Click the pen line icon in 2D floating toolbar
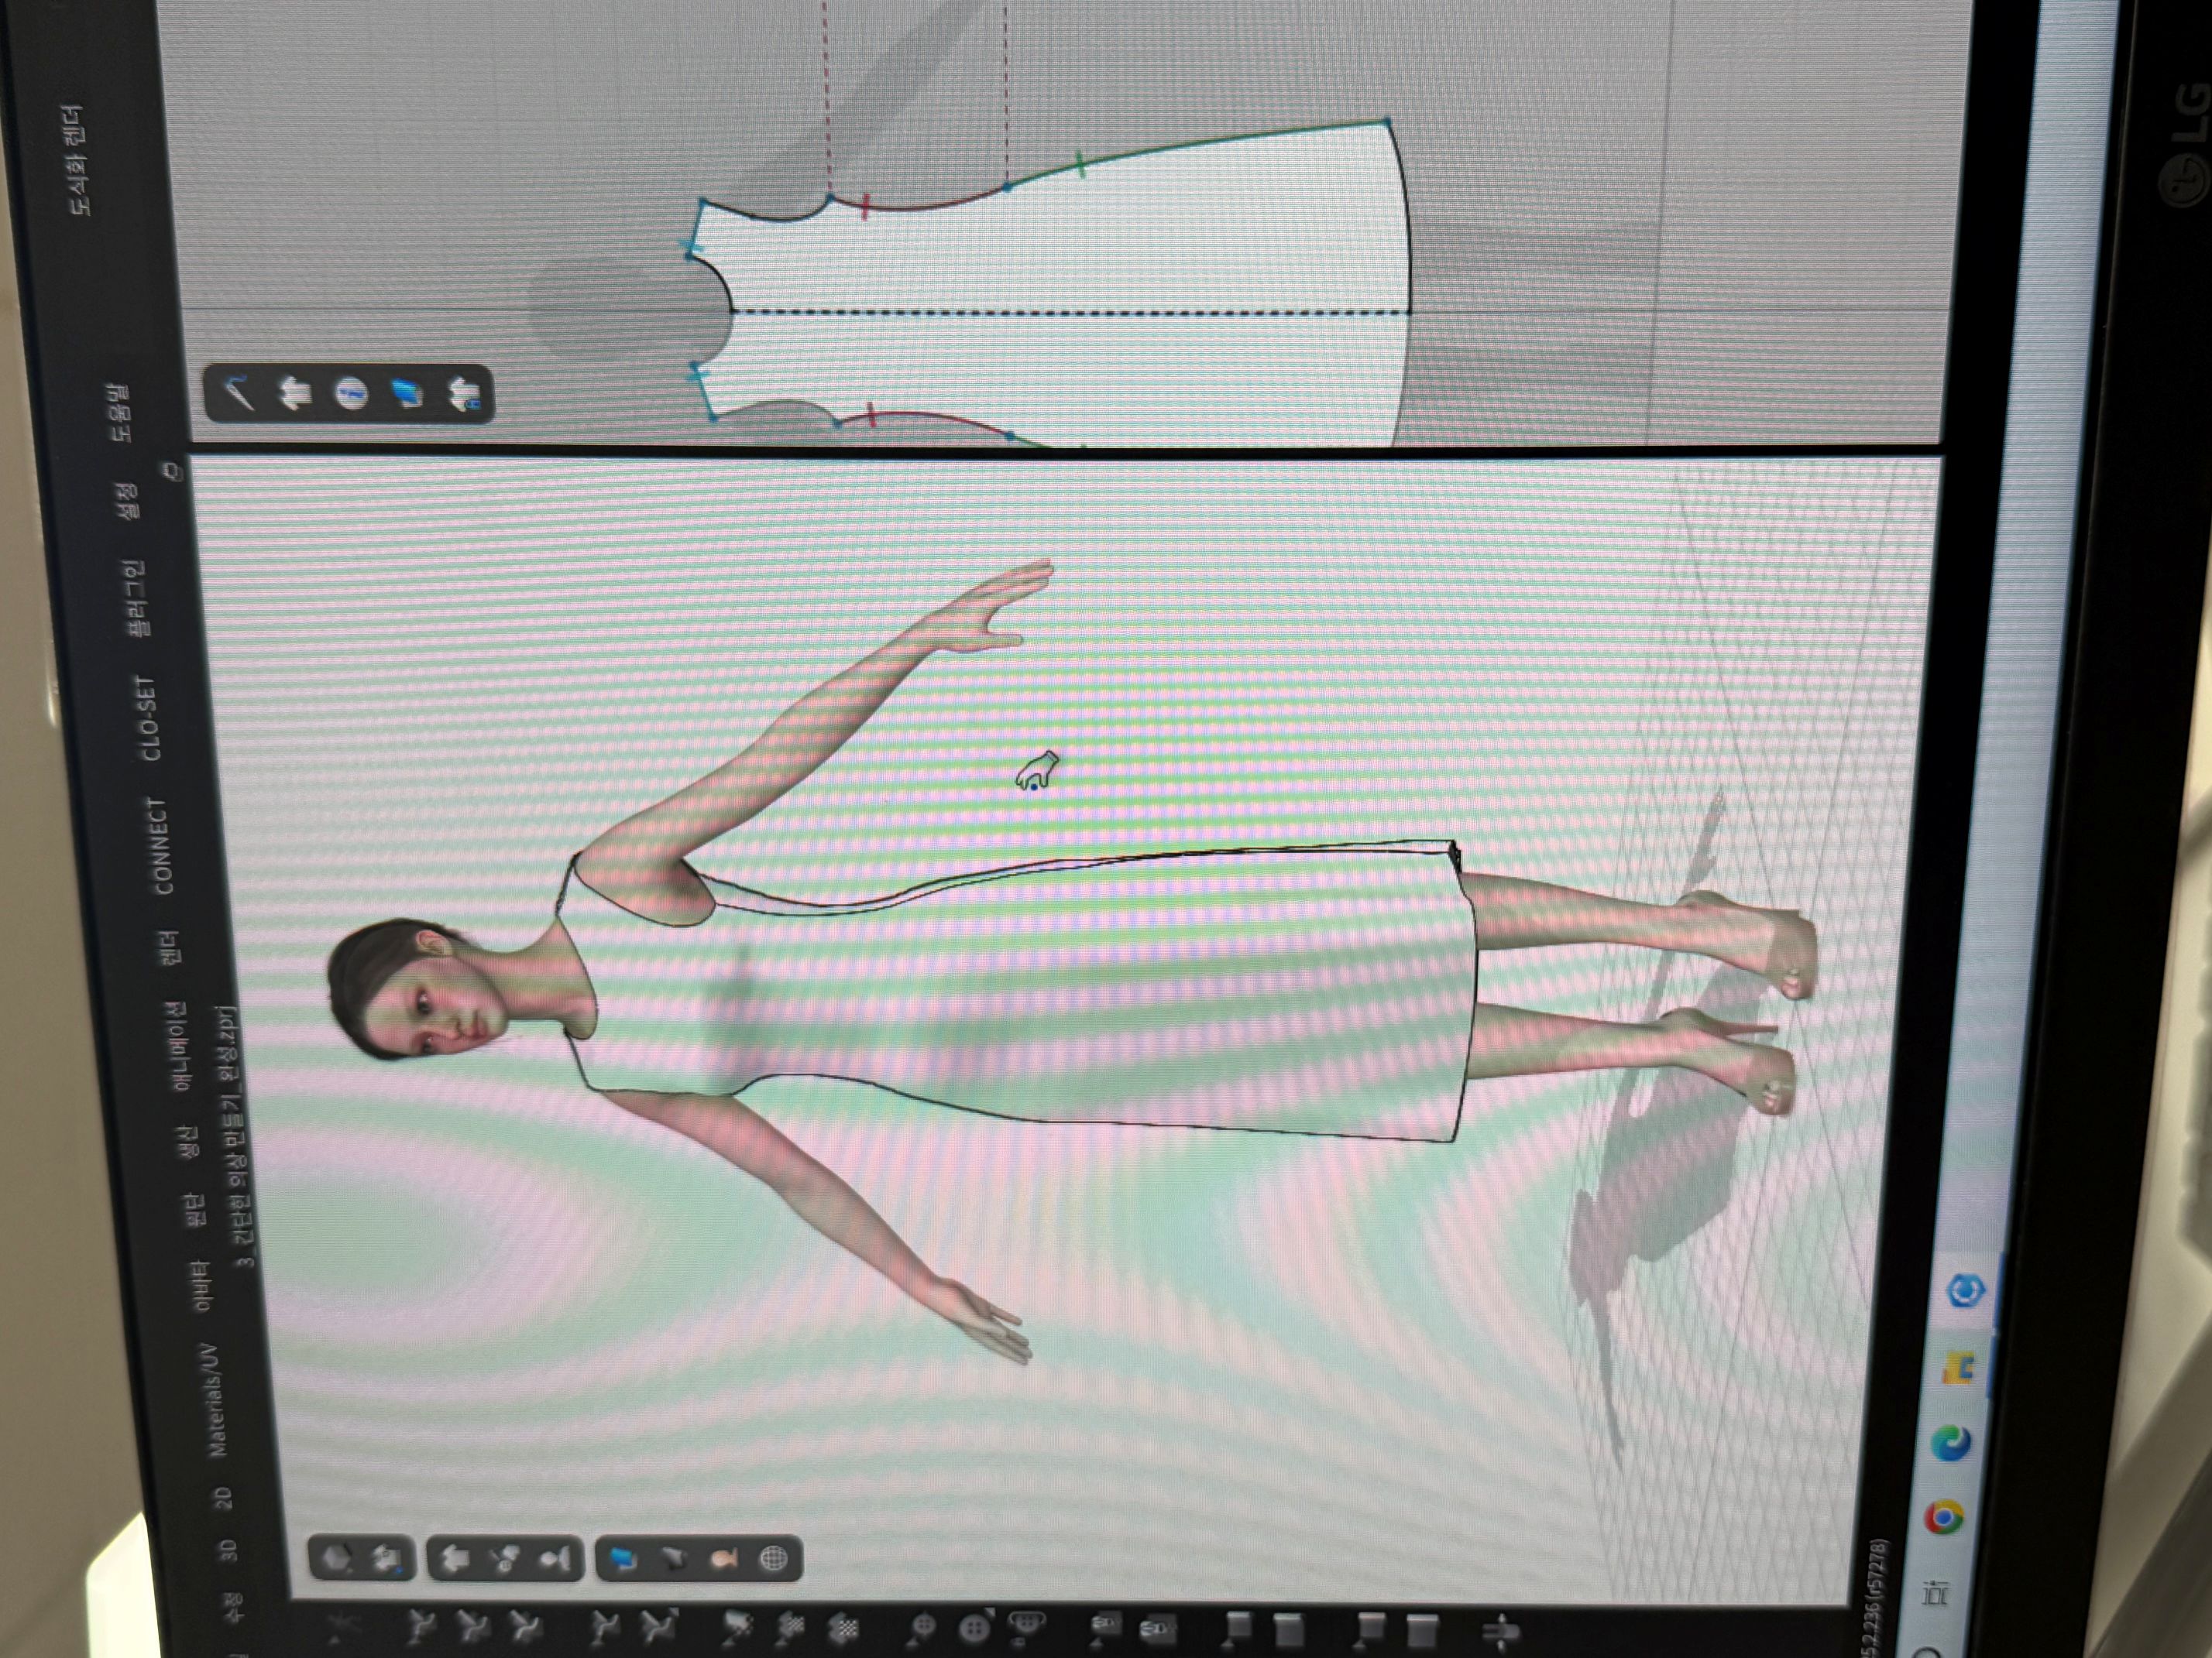2212x1658 pixels. 238,392
